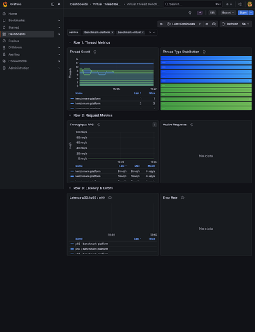The width and height of the screenshot is (255, 332).
Task: Toggle first p50 - benchmark-platform latency series
Action: (x=92, y=244)
